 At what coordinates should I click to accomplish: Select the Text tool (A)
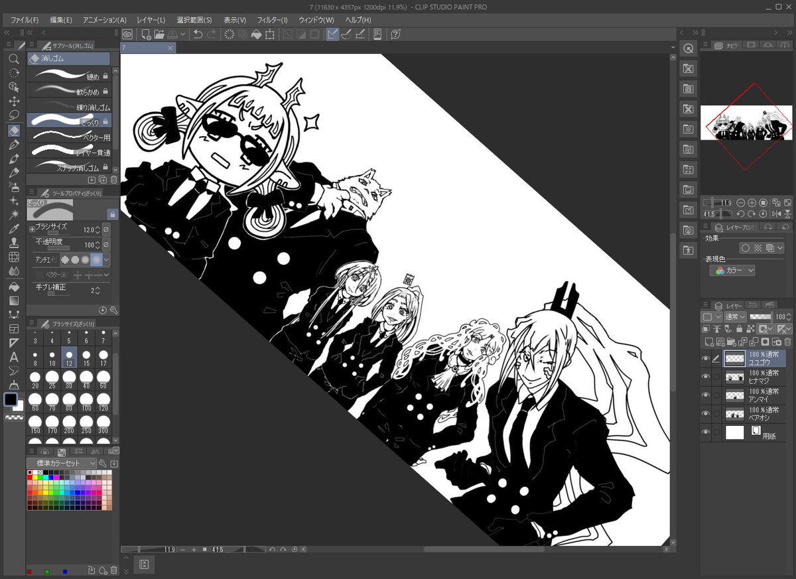pos(13,357)
